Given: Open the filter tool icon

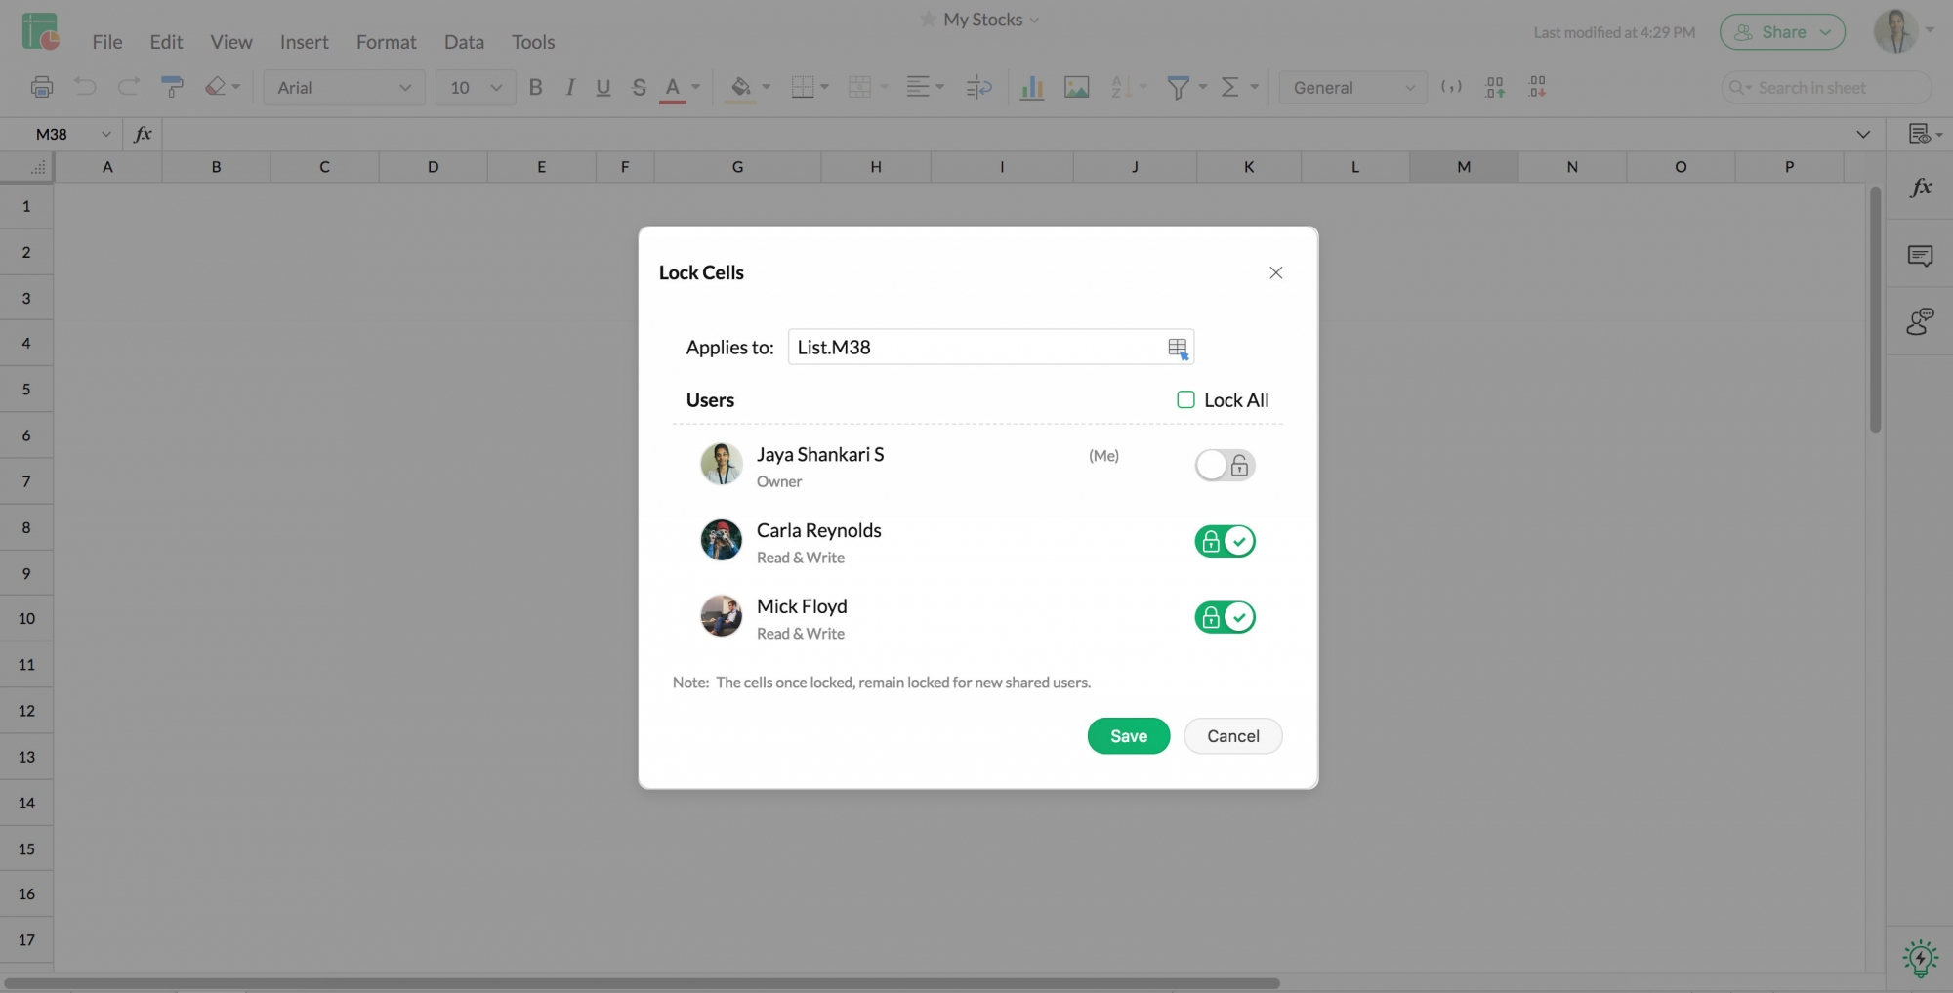Looking at the screenshot, I should click(1178, 87).
